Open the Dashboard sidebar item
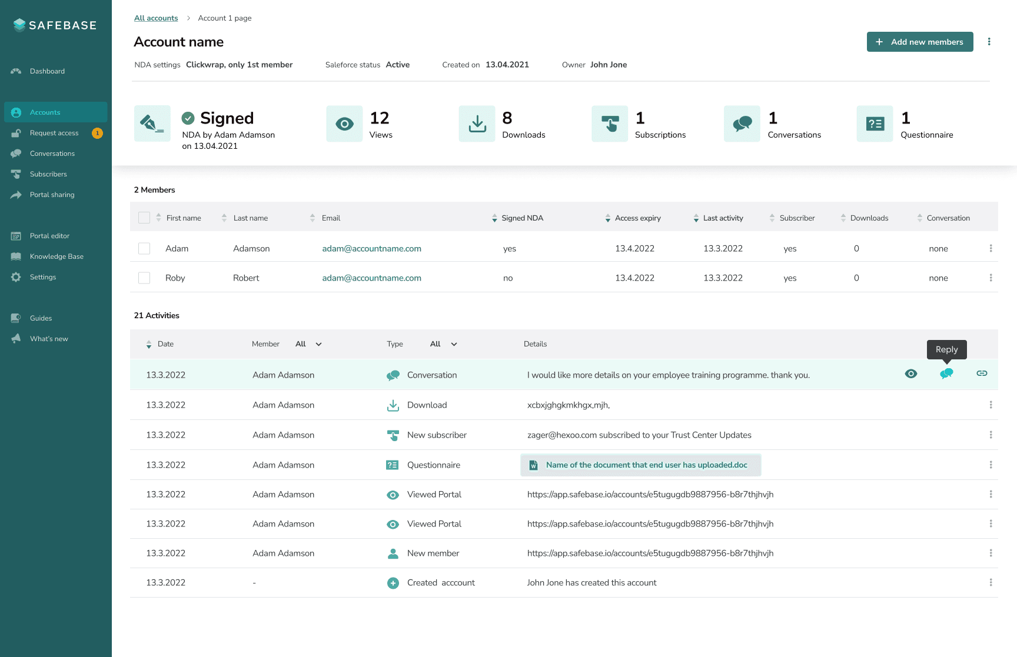The height and width of the screenshot is (657, 1017). pos(47,71)
